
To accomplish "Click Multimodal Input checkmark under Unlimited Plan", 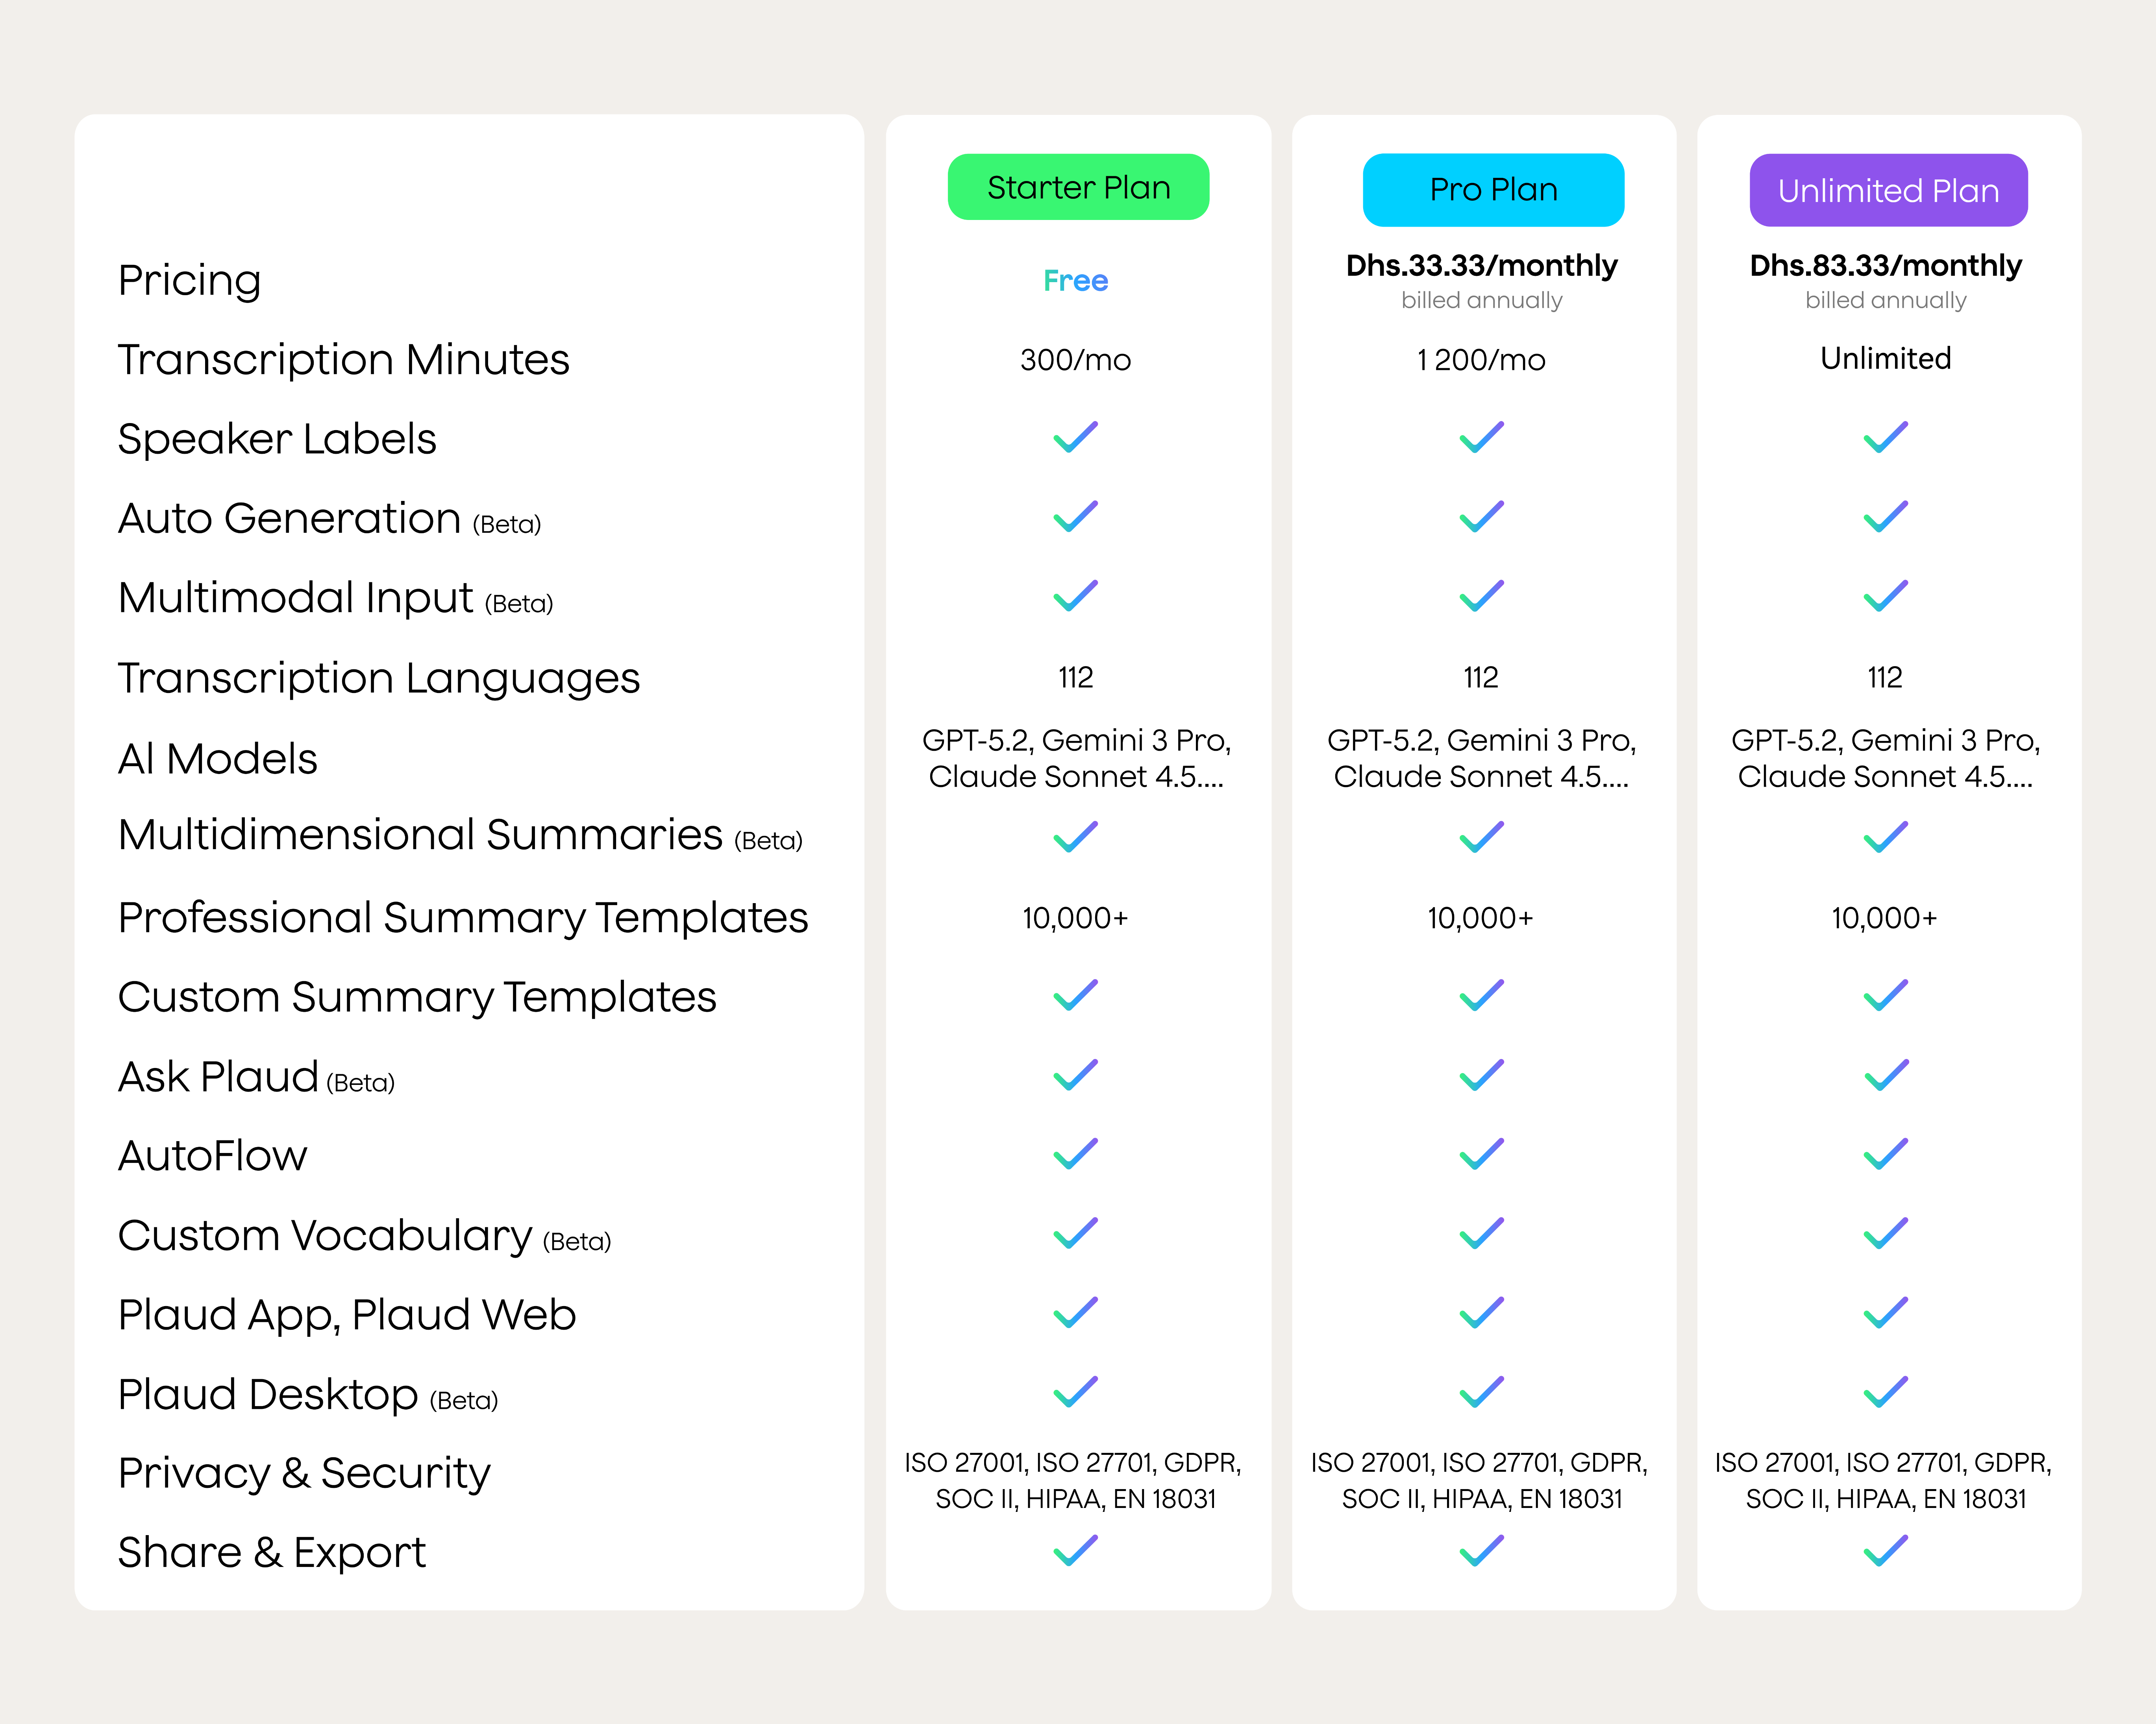I will (1885, 596).
